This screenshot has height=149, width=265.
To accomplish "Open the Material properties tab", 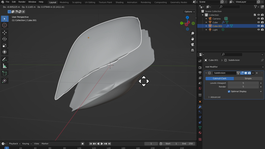I will click(x=200, y=133).
